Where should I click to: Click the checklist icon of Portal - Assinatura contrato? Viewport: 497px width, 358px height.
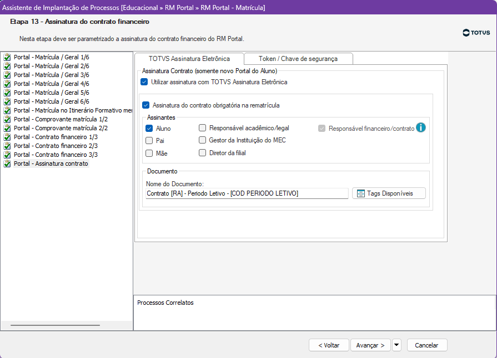(7, 163)
